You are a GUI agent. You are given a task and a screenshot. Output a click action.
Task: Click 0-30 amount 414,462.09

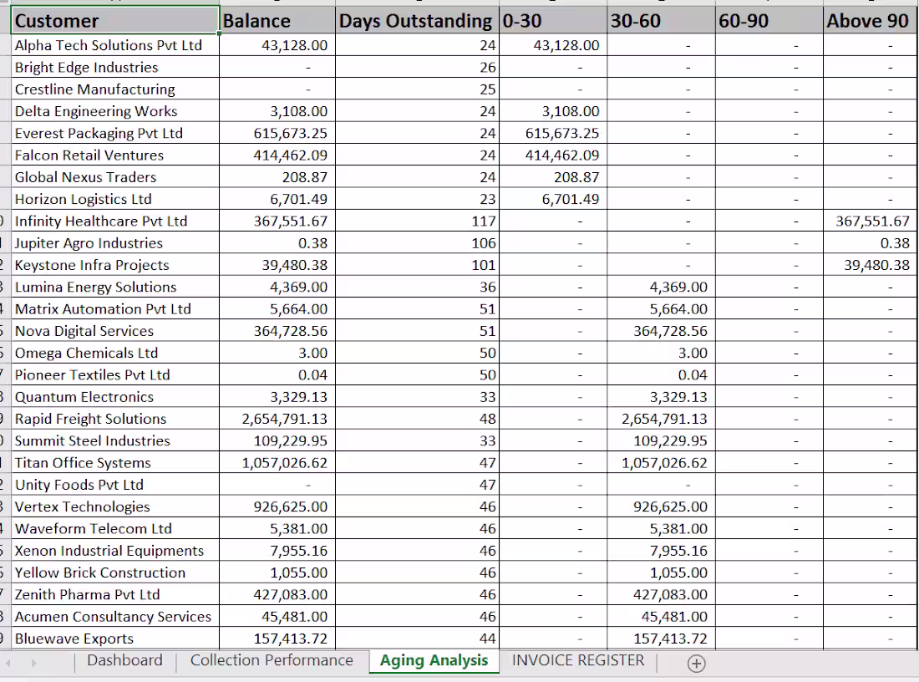point(553,155)
